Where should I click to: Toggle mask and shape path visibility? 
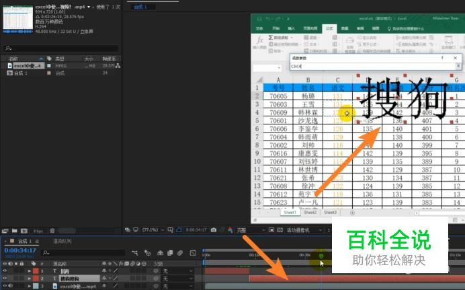click(x=179, y=230)
